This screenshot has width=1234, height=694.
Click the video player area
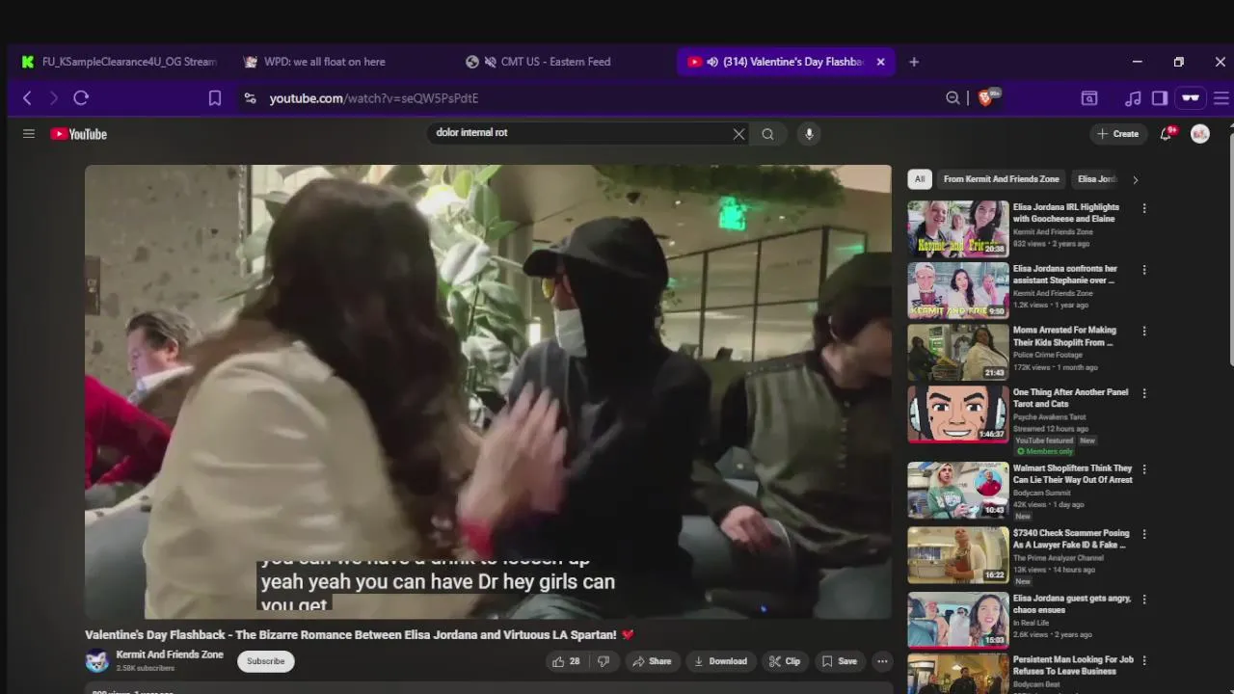(x=488, y=391)
